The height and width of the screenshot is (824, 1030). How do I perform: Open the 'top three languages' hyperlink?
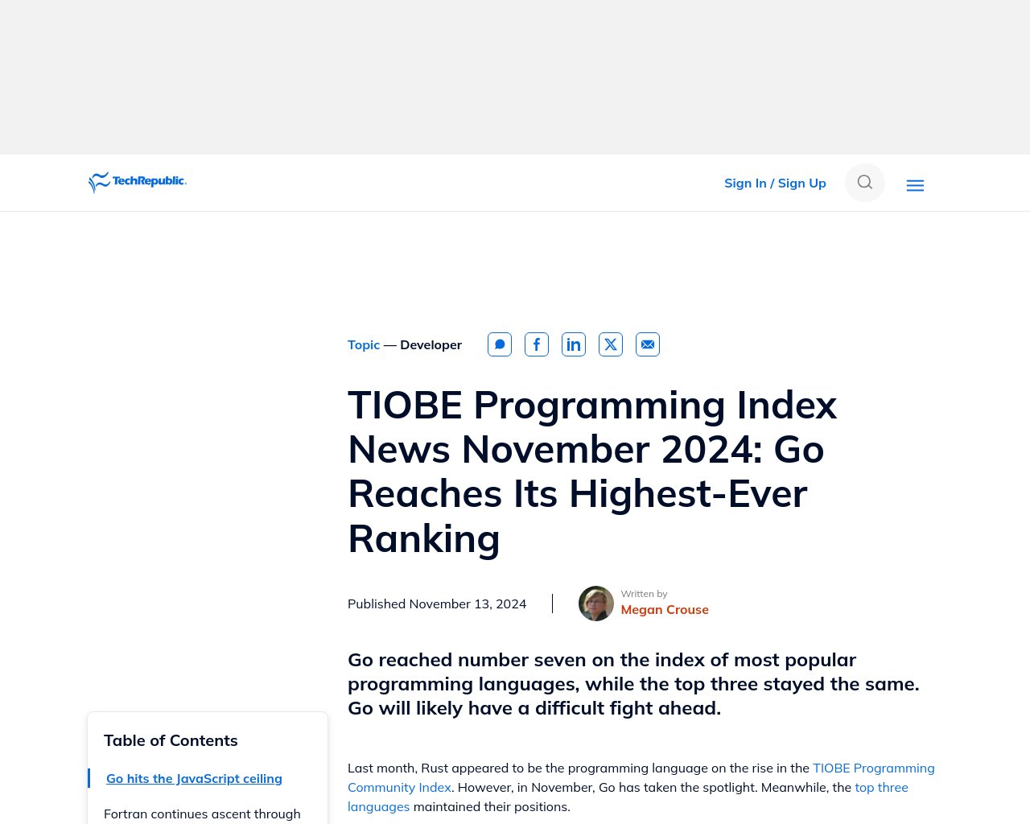tap(881, 787)
